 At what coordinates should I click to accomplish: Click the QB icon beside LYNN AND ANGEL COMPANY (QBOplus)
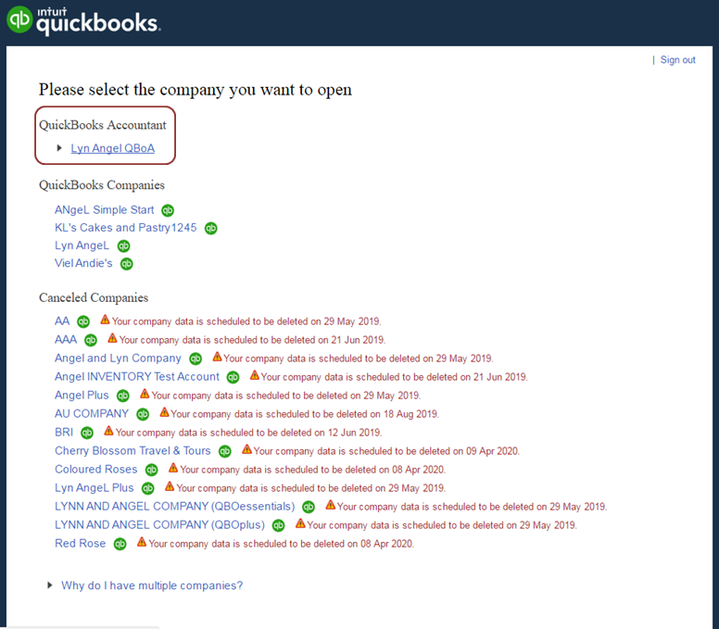point(278,525)
